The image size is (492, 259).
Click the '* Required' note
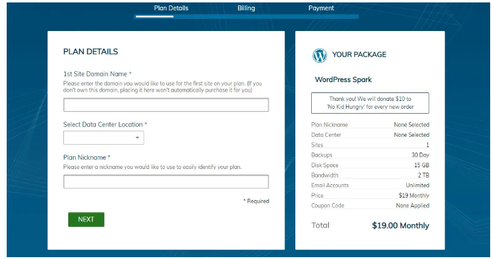point(256,201)
